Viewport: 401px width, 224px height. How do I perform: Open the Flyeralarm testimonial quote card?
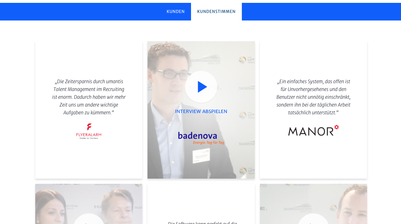pos(89,110)
